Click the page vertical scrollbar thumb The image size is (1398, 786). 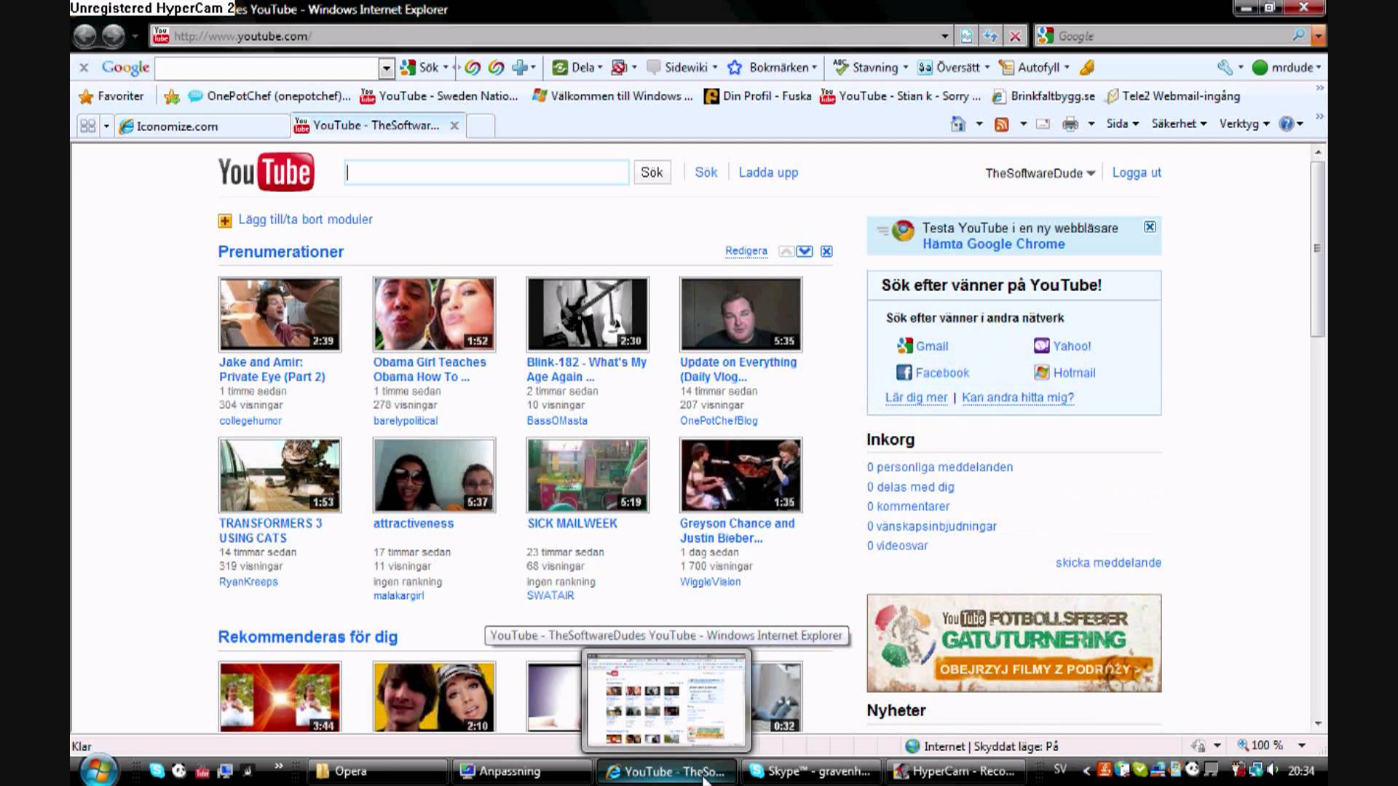tap(1317, 248)
